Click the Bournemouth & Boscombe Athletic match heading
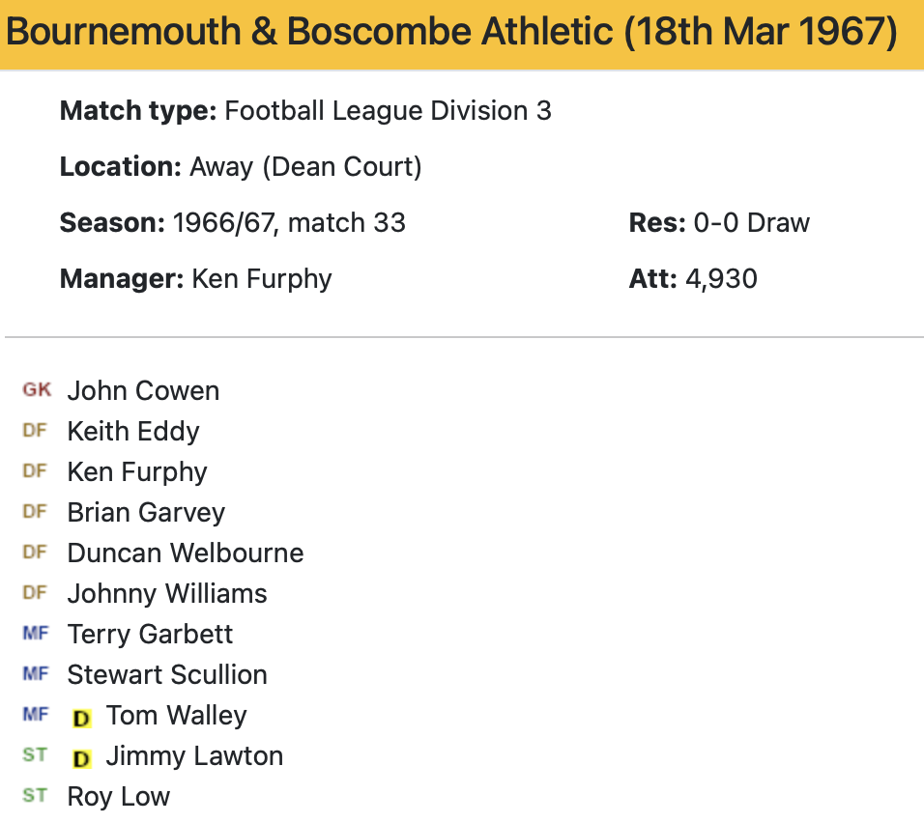 (451, 33)
